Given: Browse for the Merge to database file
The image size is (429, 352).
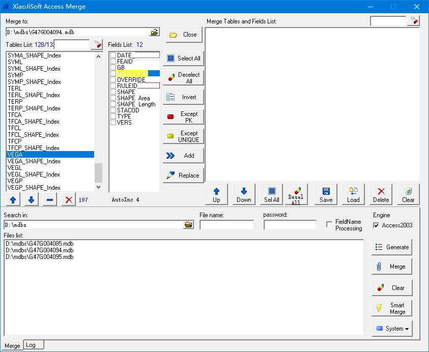Looking at the screenshot, I should [x=154, y=32].
